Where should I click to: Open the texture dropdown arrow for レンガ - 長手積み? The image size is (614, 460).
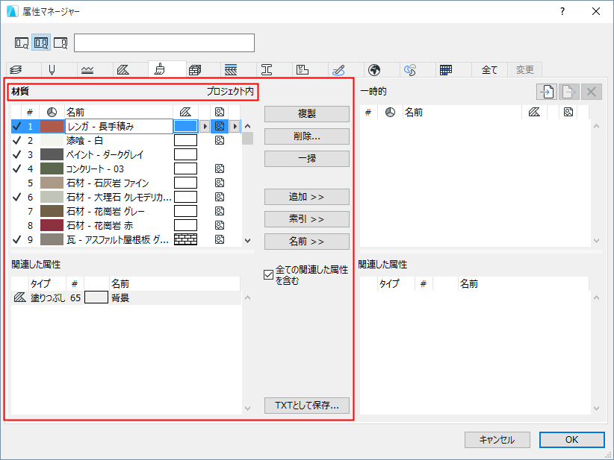point(235,126)
